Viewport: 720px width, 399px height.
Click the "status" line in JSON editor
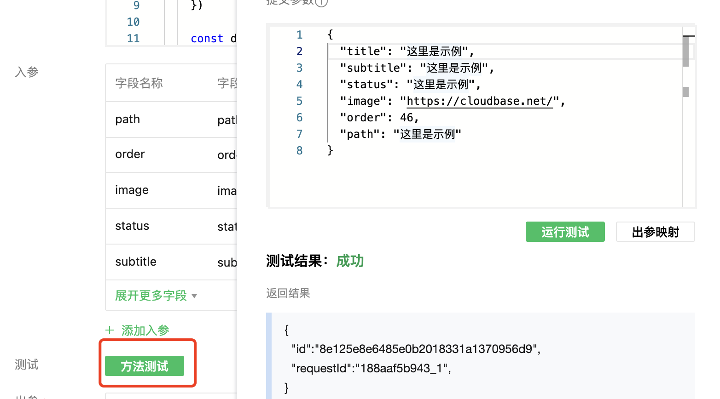click(x=410, y=84)
